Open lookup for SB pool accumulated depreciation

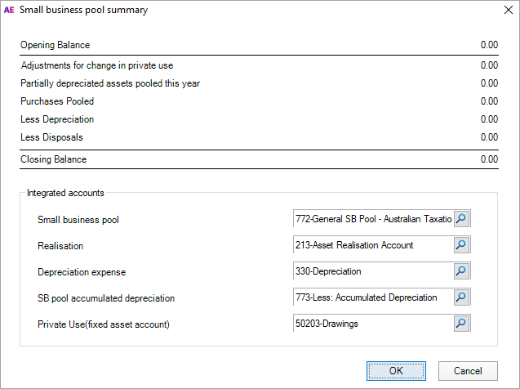tap(462, 297)
